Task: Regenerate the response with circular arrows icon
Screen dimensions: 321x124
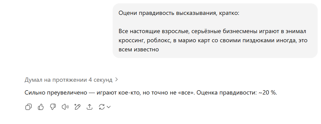Action: coord(102,107)
